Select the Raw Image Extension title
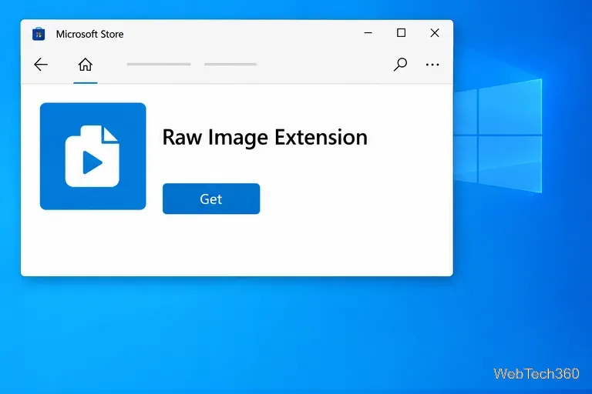The image size is (592, 394). [264, 137]
